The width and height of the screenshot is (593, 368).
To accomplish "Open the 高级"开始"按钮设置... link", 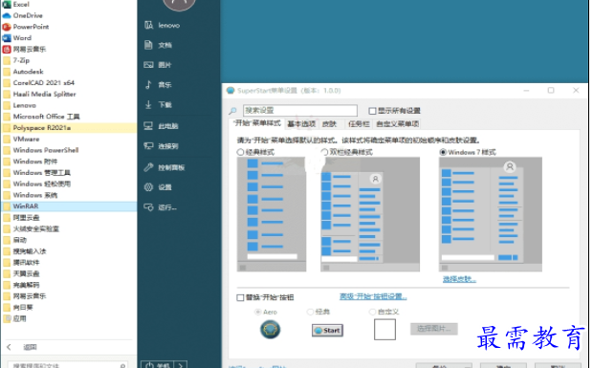I will point(373,296).
